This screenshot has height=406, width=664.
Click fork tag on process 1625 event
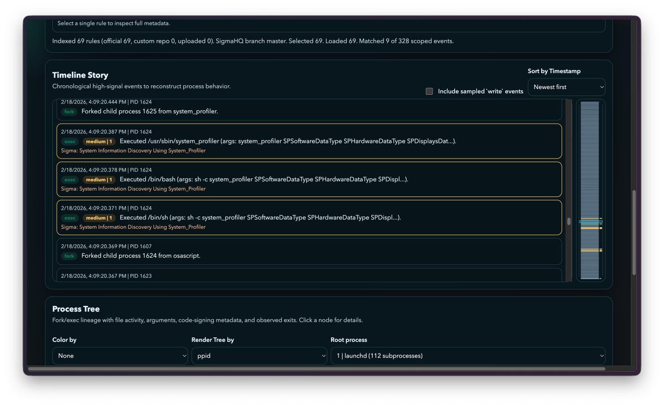(x=69, y=112)
